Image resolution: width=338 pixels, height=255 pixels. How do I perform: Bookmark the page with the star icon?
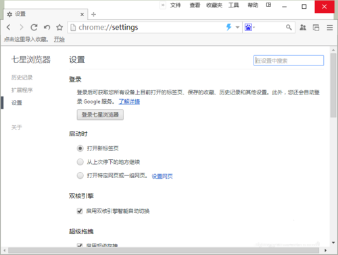coord(59,28)
